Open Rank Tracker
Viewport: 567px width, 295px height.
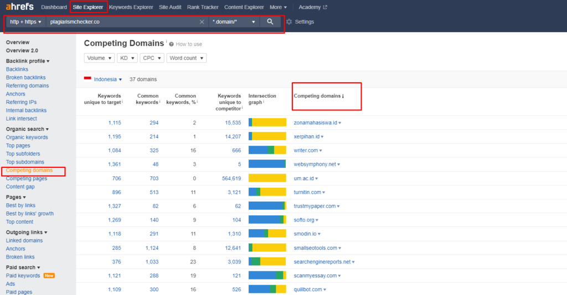pyautogui.click(x=203, y=7)
